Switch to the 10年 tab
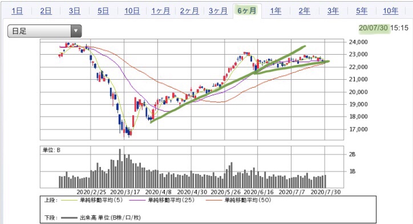 pos(390,11)
